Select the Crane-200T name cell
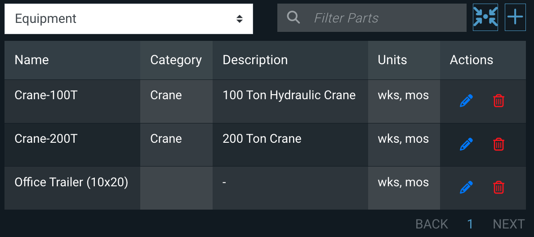 click(46, 139)
